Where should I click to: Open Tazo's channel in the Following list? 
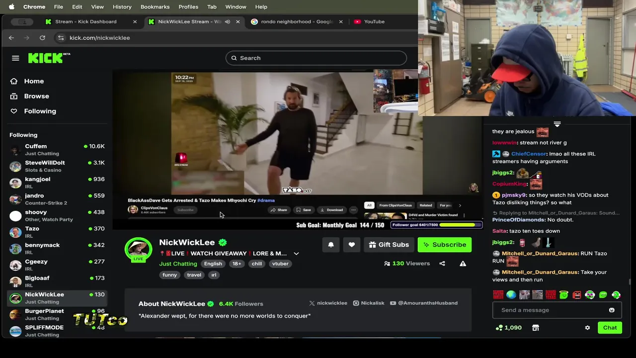[57, 232]
